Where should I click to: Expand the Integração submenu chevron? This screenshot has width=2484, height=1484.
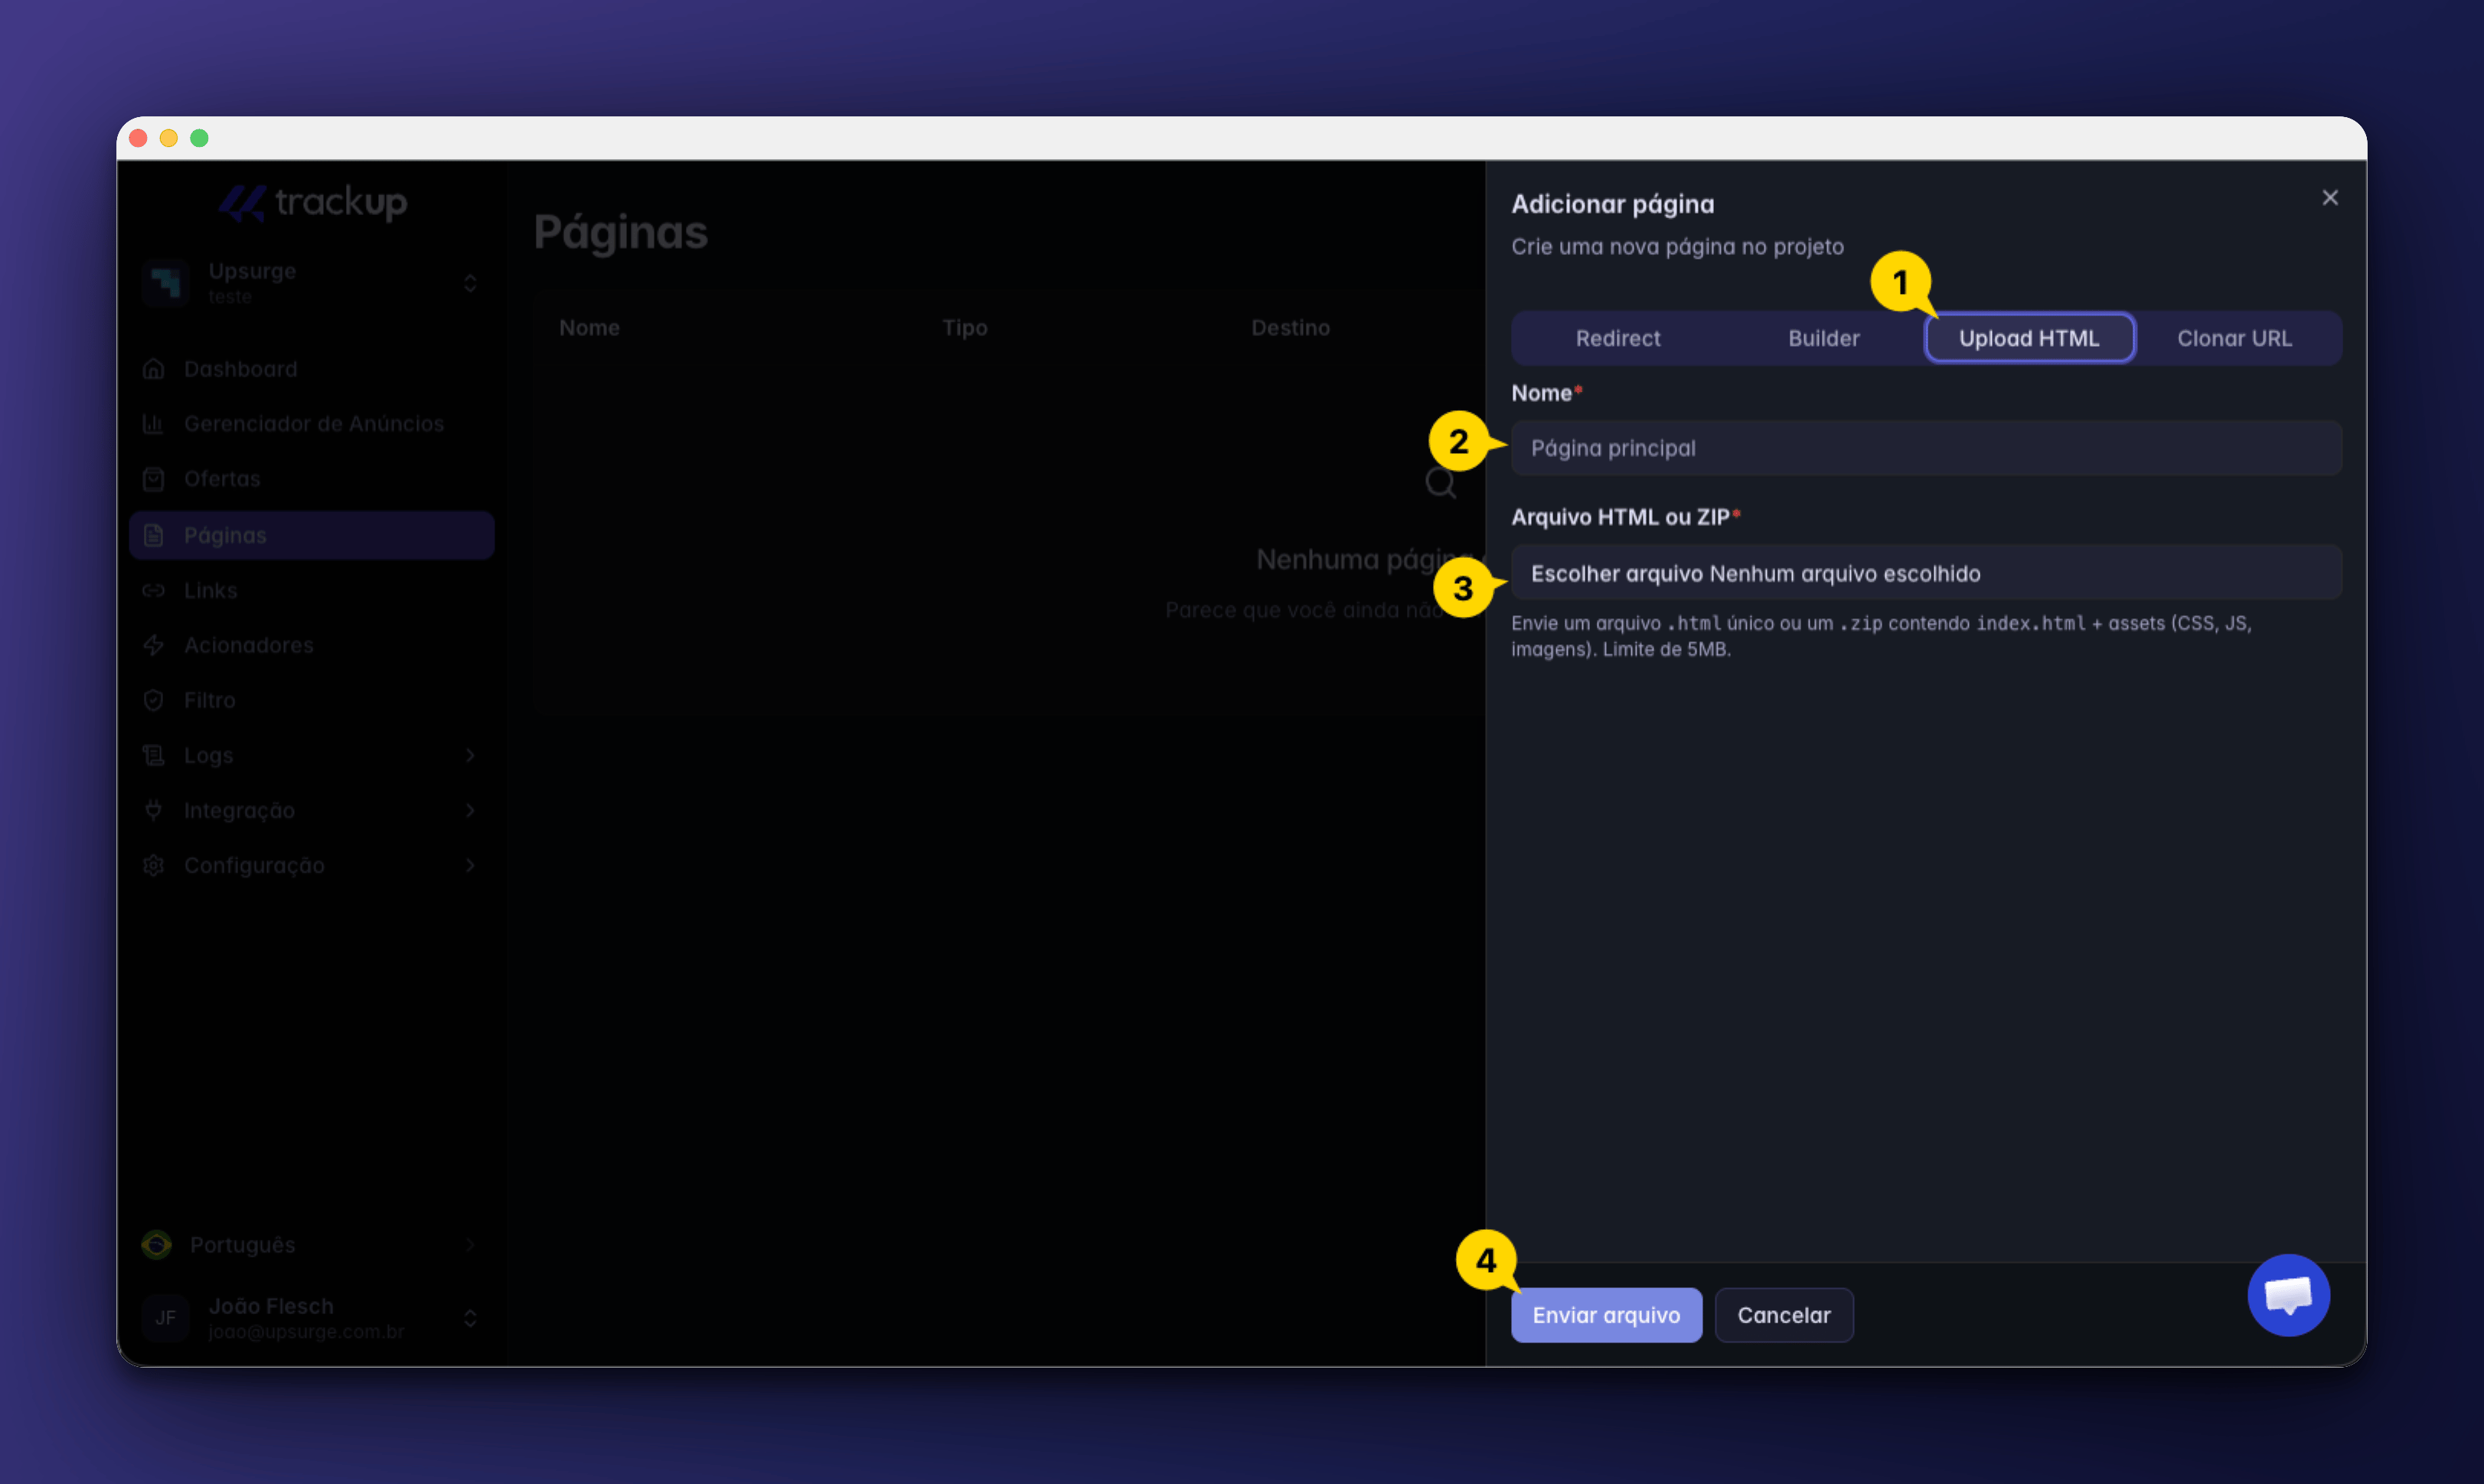click(x=470, y=810)
